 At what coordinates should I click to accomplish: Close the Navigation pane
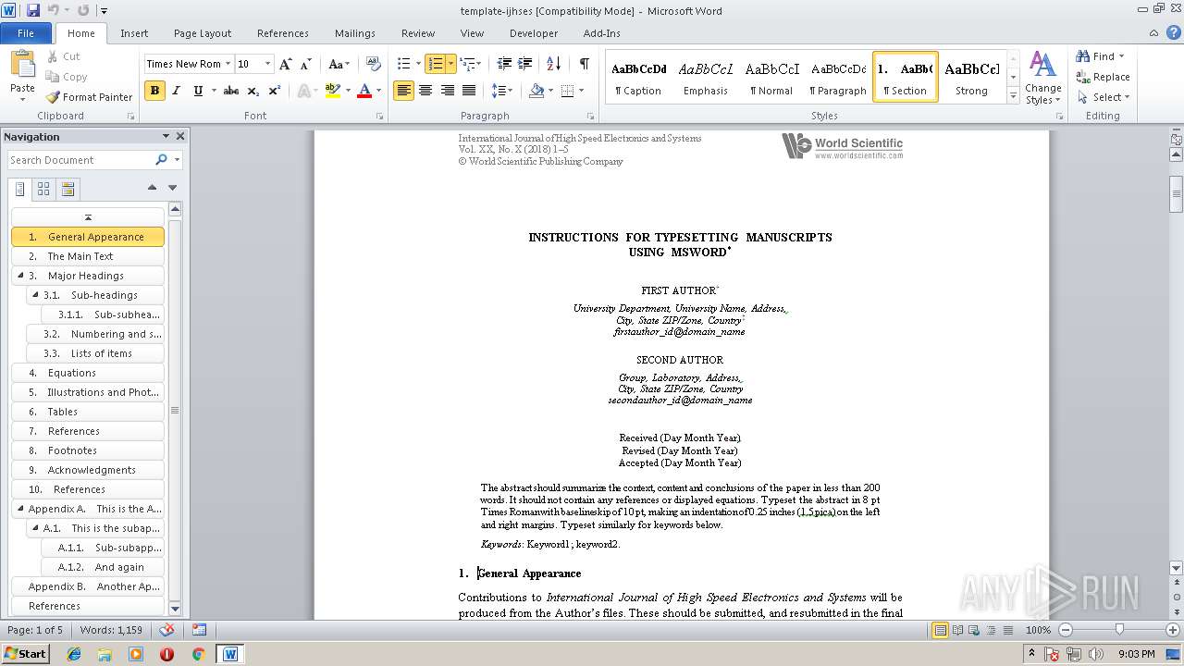[180, 136]
